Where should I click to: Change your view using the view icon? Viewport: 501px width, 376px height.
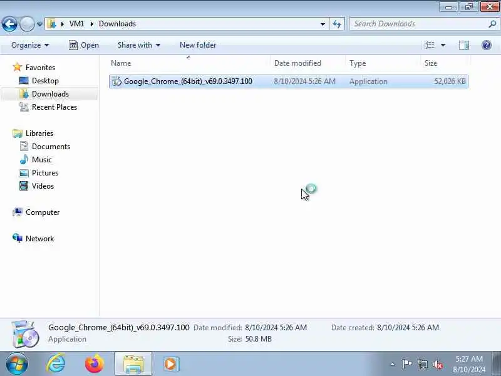pos(430,45)
